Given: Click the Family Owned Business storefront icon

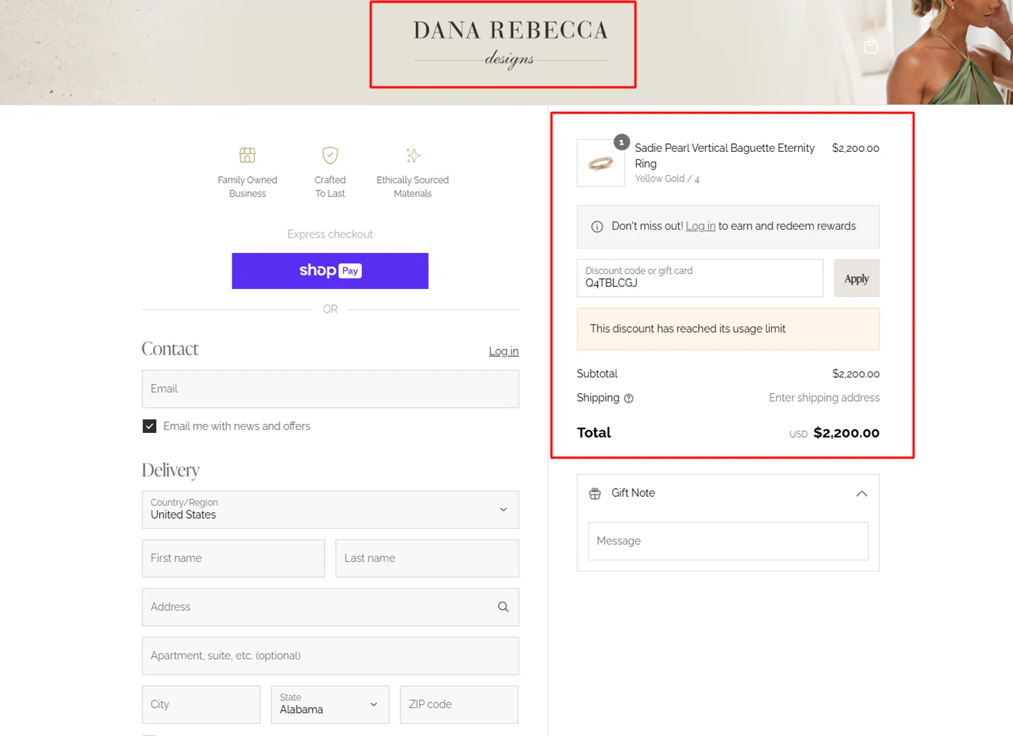Looking at the screenshot, I should coord(247,155).
